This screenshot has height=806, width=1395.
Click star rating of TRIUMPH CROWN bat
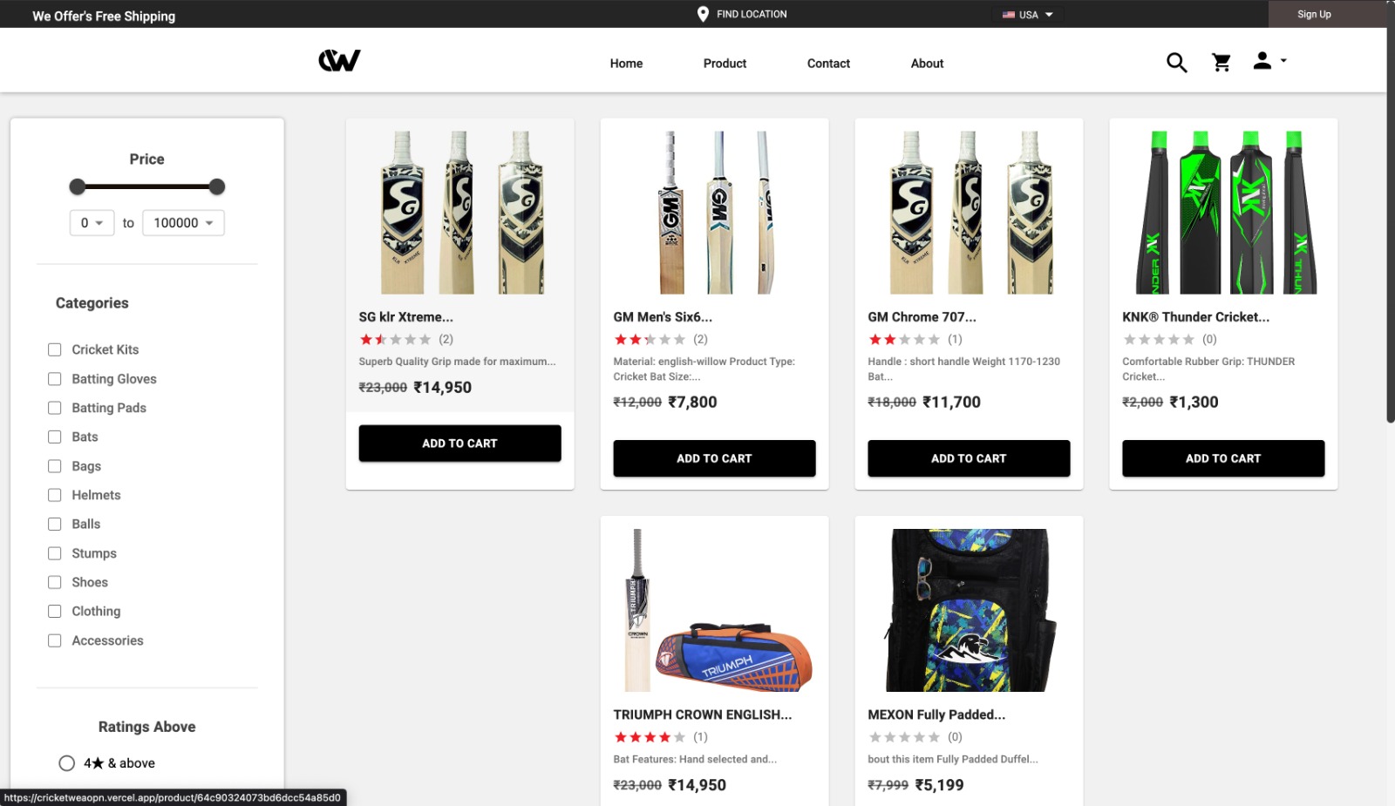pyautogui.click(x=650, y=737)
